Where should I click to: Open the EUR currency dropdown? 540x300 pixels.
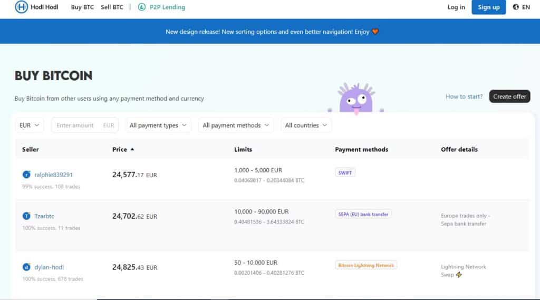tap(30, 125)
